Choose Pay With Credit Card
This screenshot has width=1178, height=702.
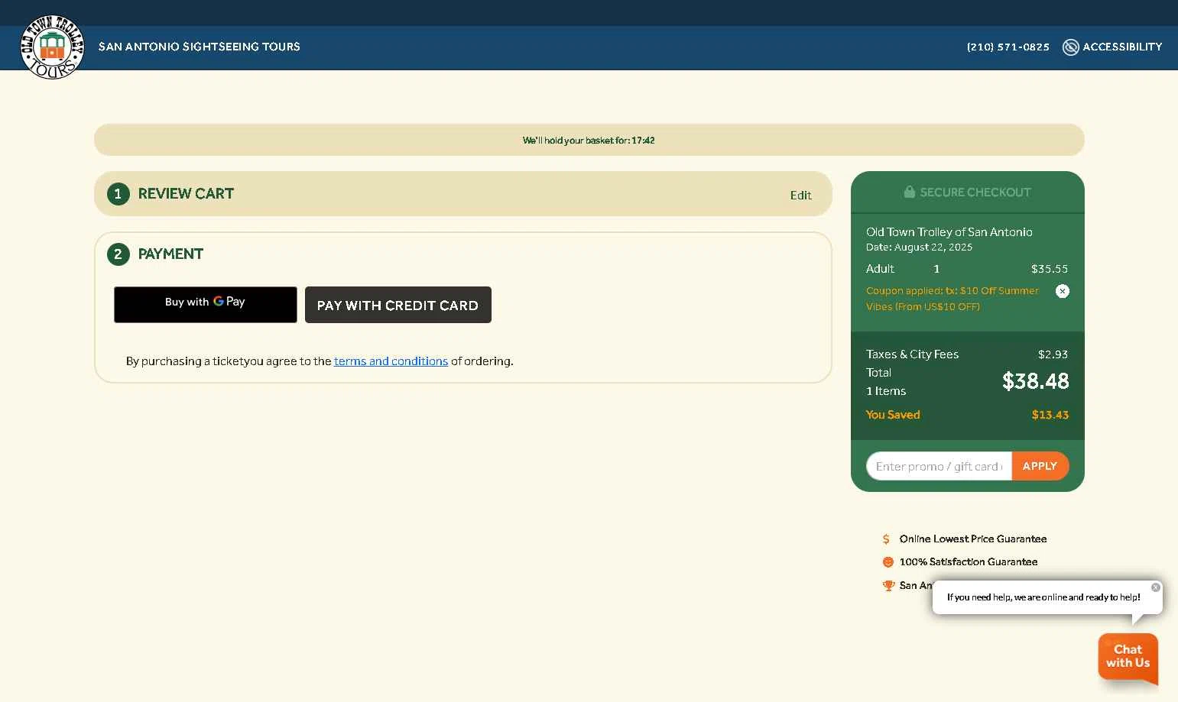point(398,305)
